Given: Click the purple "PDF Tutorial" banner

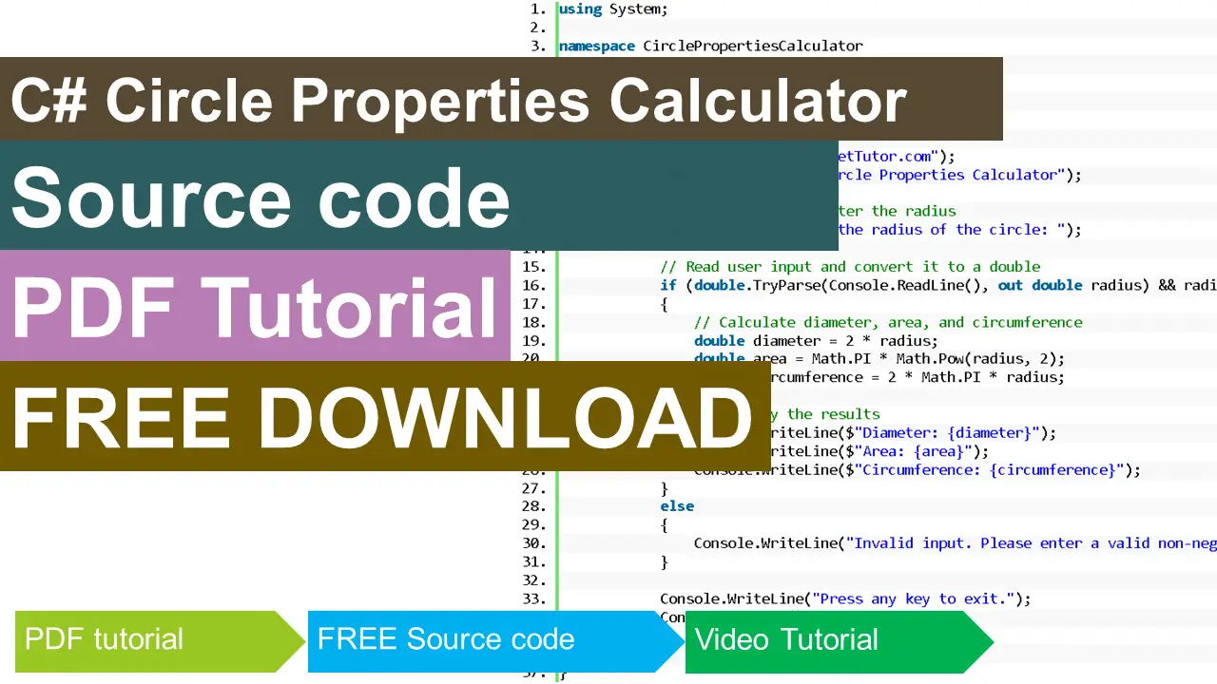Looking at the screenshot, I should click(255, 306).
